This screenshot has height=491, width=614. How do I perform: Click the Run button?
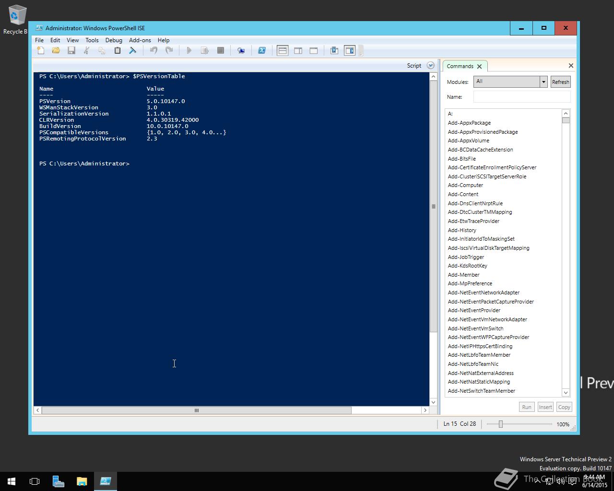pos(527,407)
